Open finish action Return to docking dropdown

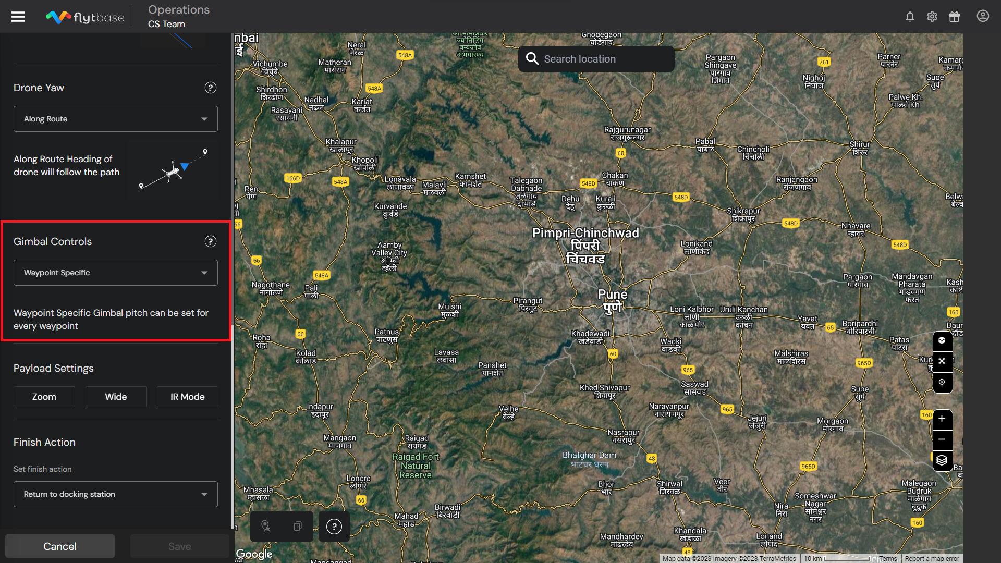coord(115,494)
